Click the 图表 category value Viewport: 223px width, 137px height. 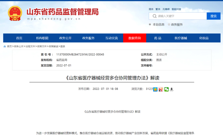(x=159, y=60)
